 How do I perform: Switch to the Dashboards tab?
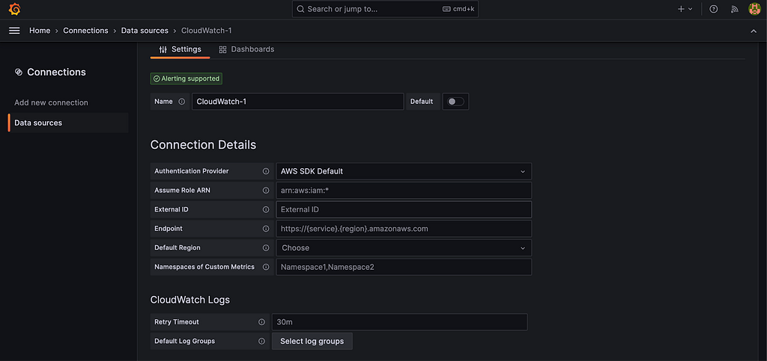pyautogui.click(x=246, y=49)
